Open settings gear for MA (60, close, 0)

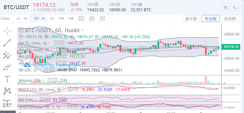(x=58, y=63)
